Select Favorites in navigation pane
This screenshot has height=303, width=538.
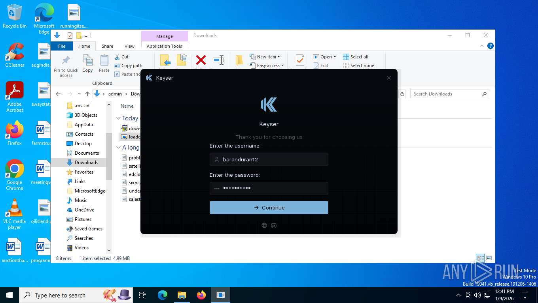(x=84, y=172)
